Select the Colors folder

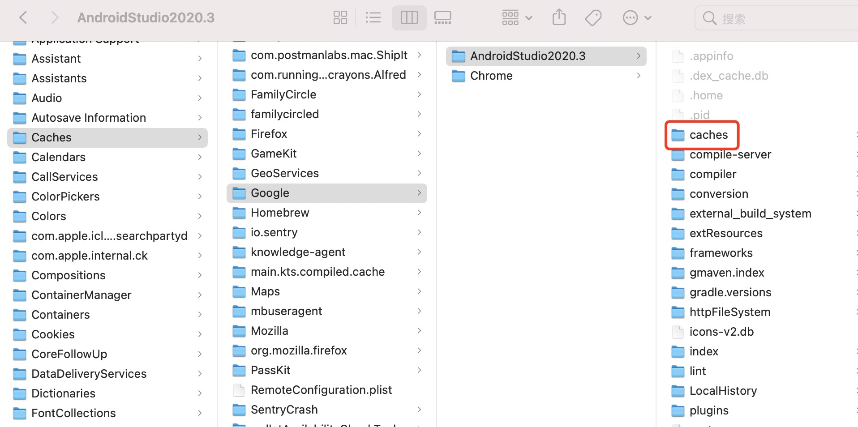pyautogui.click(x=107, y=216)
